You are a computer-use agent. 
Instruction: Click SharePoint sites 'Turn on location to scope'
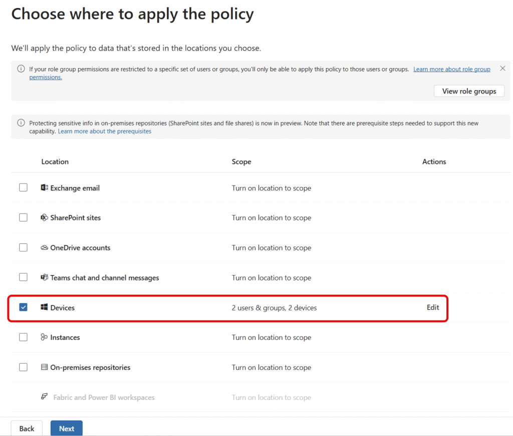271,218
